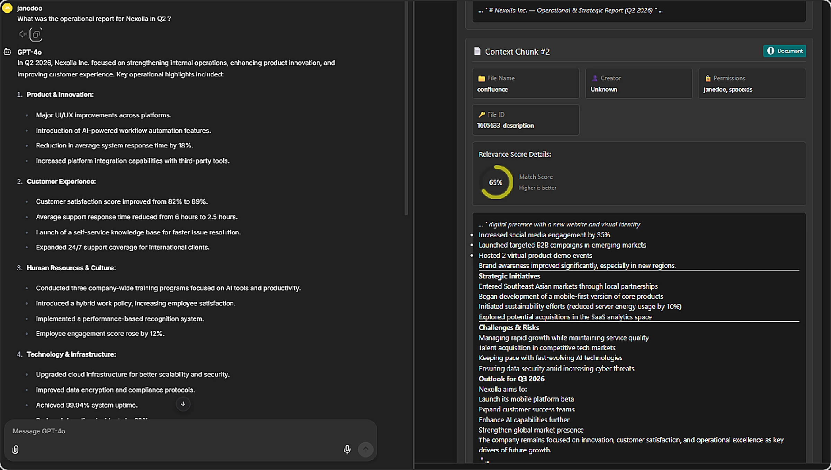831x470 pixels.
Task: Click the Nexolia Inc. report title snippet
Action: click(x=571, y=10)
